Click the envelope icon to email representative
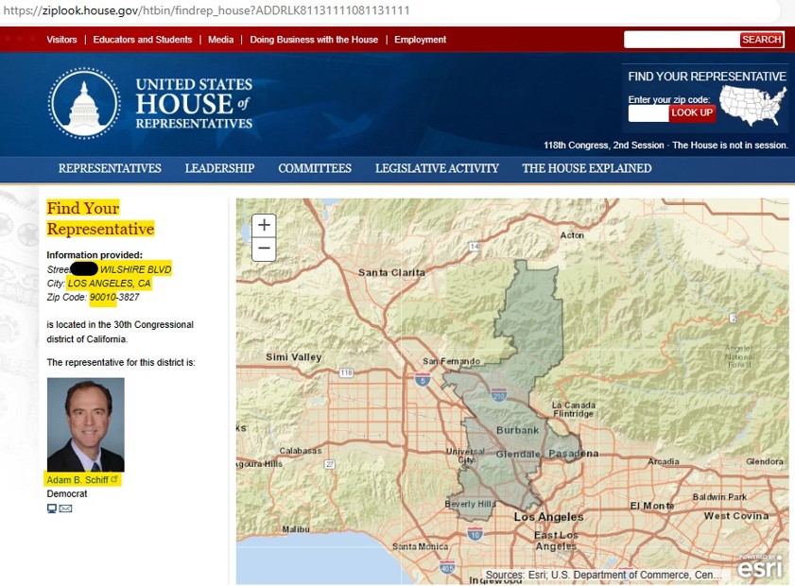Viewport: 795px width, 586px height. (65, 508)
